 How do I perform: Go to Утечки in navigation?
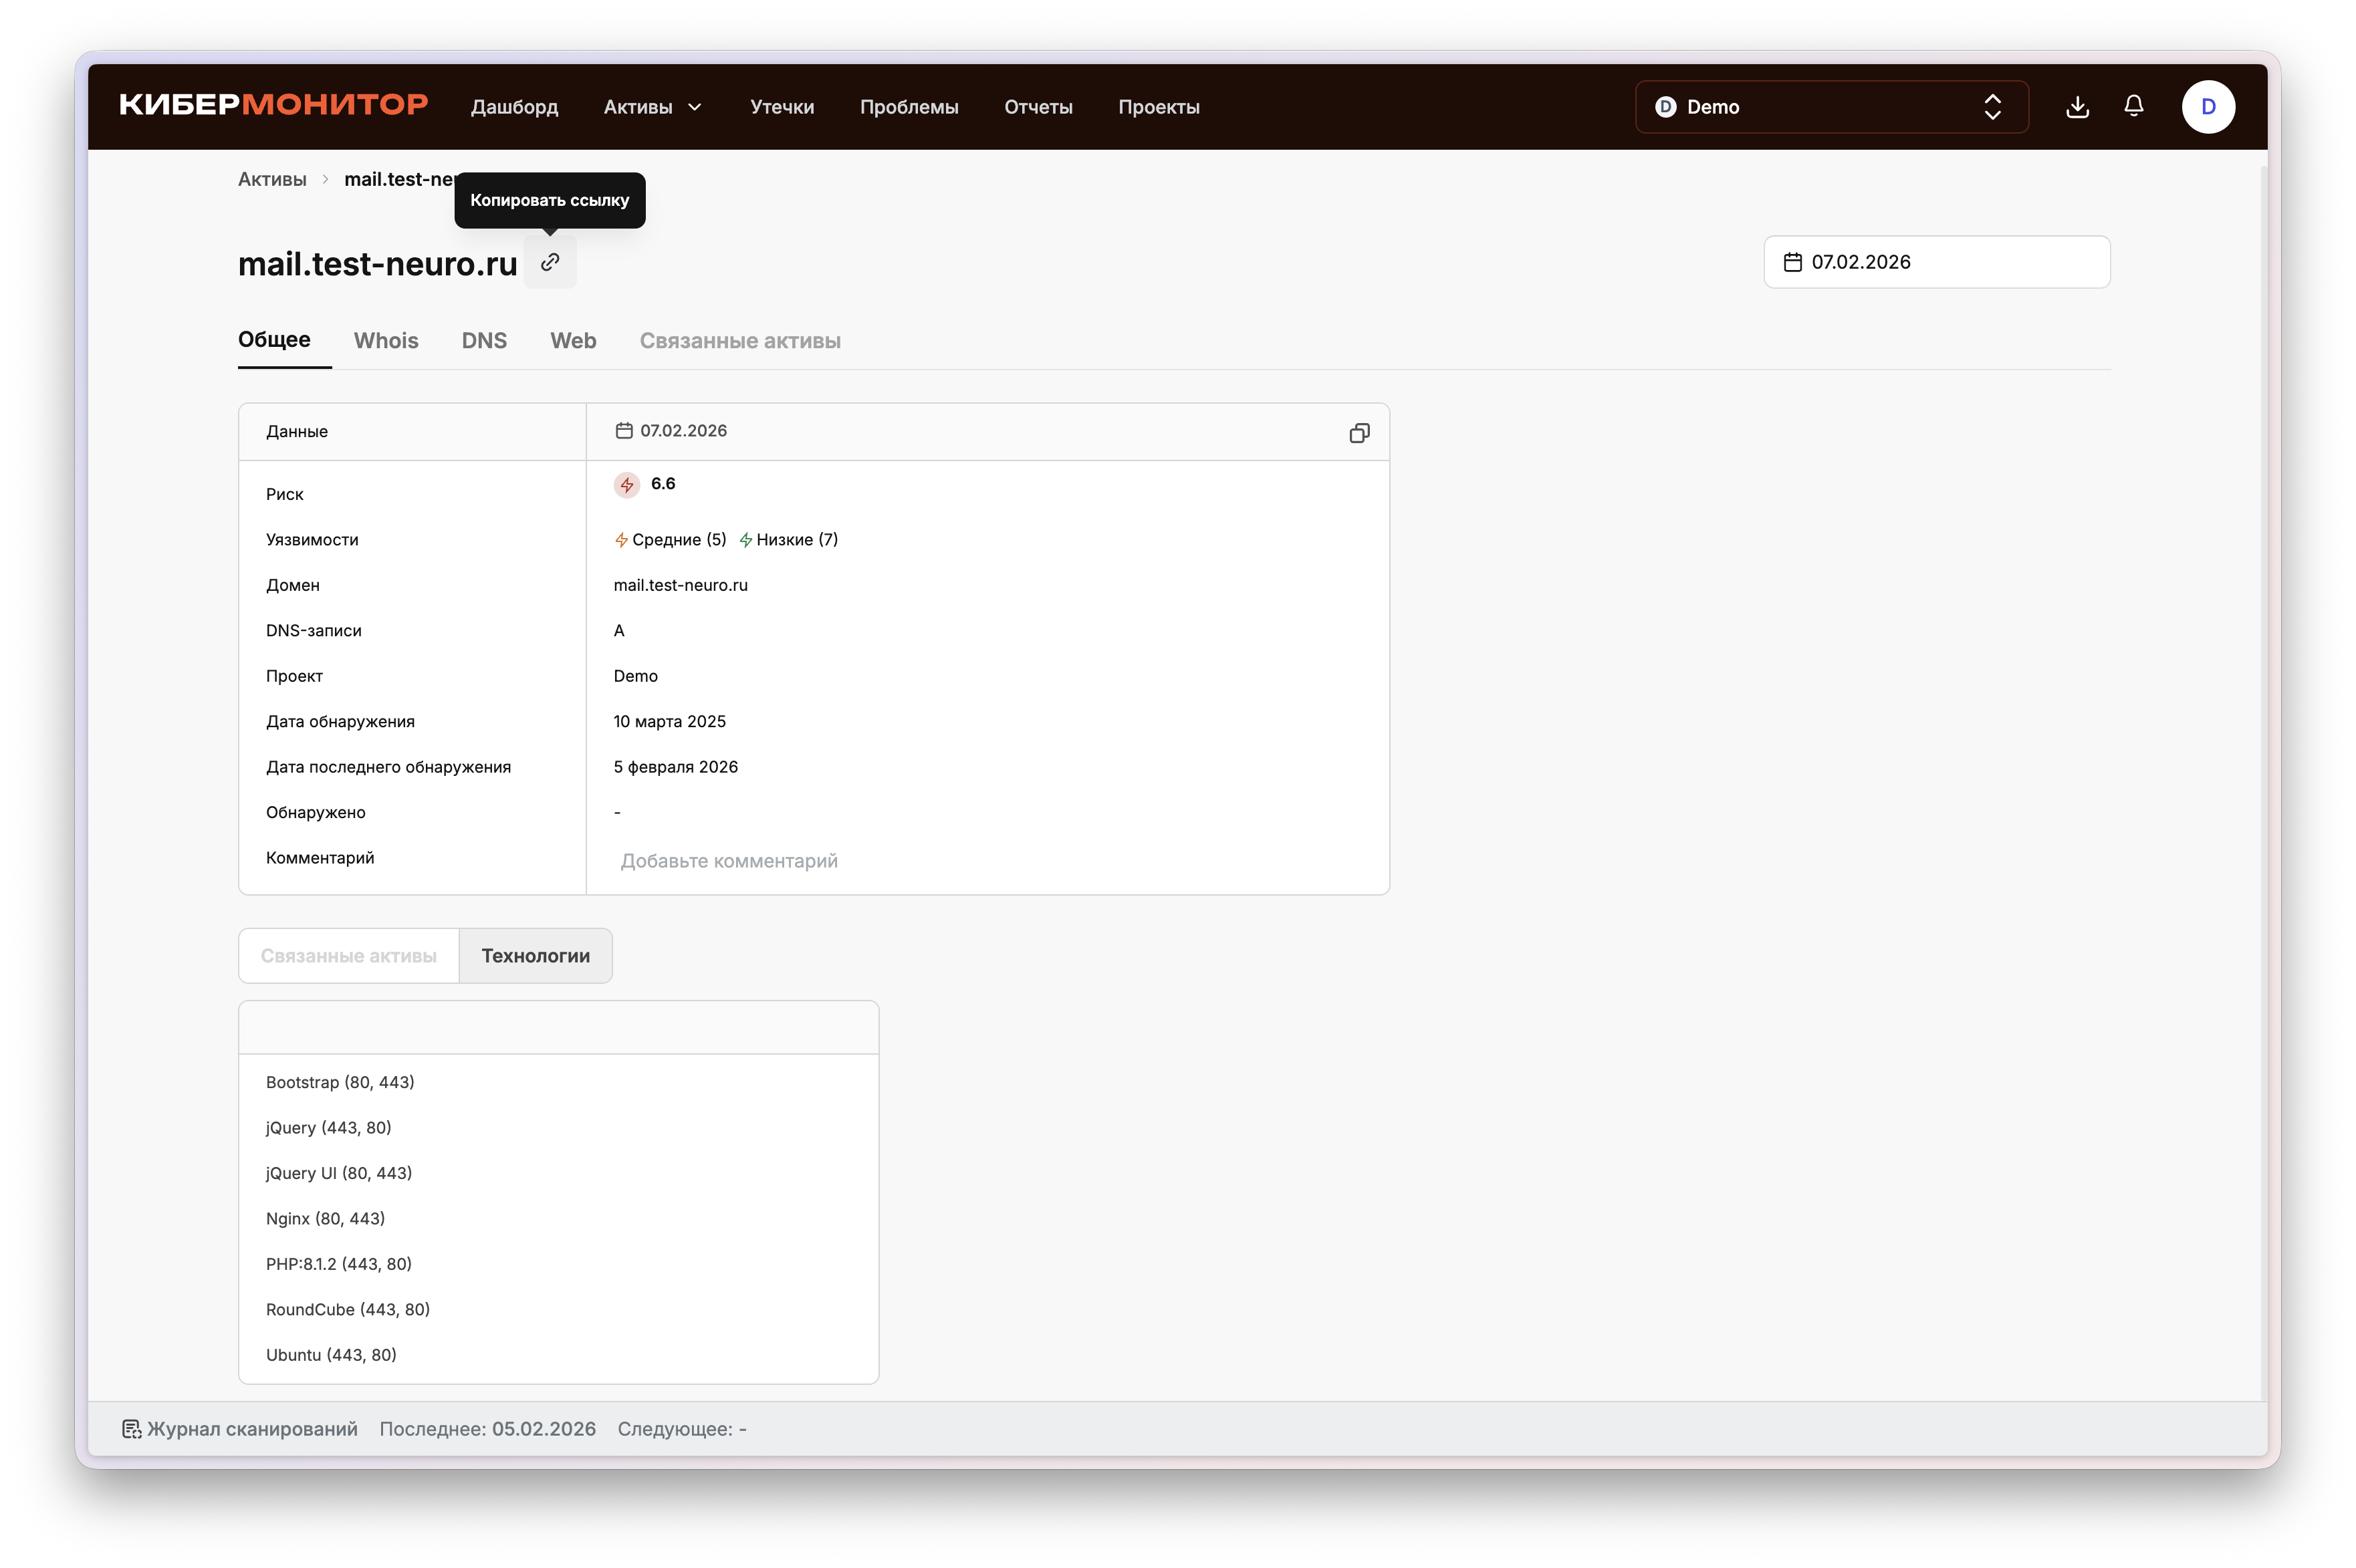(x=782, y=107)
